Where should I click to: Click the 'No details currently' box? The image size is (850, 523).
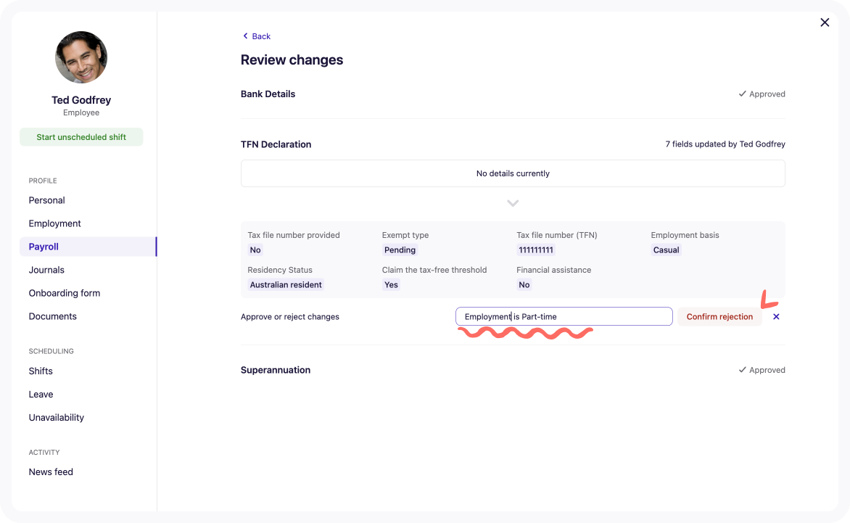[513, 173]
